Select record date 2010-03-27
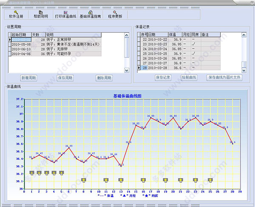255x207 pixels. [x=157, y=63]
